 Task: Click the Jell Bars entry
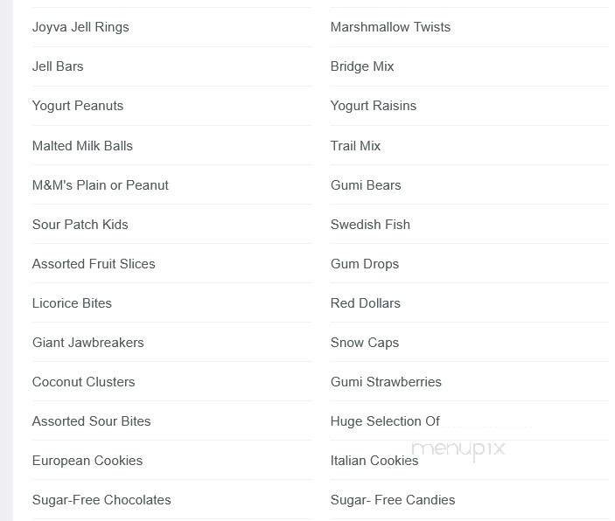[58, 66]
